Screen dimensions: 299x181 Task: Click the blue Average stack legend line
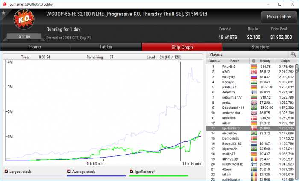tap(96, 176)
